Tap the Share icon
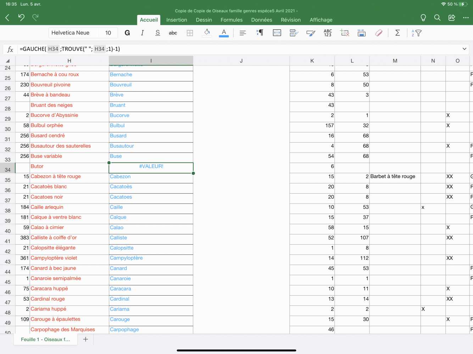 [451, 18]
